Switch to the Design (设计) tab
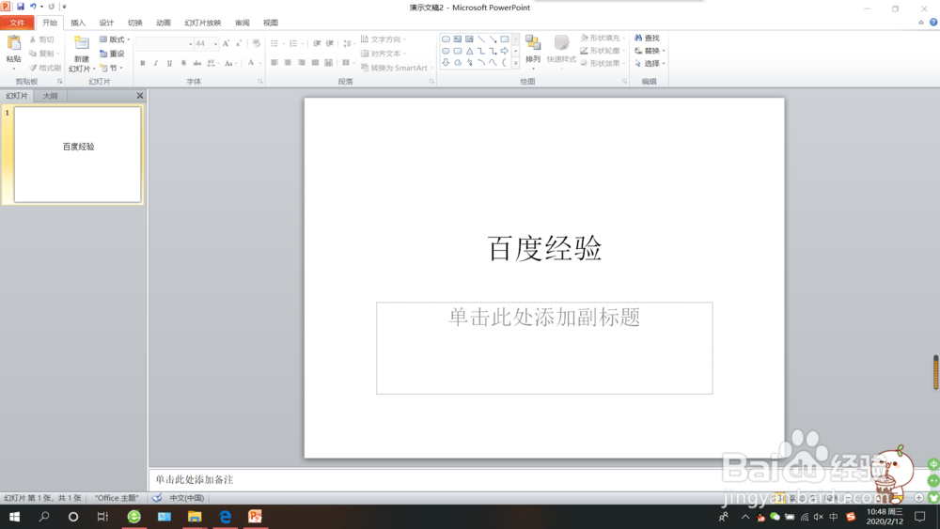This screenshot has width=940, height=529. [106, 23]
